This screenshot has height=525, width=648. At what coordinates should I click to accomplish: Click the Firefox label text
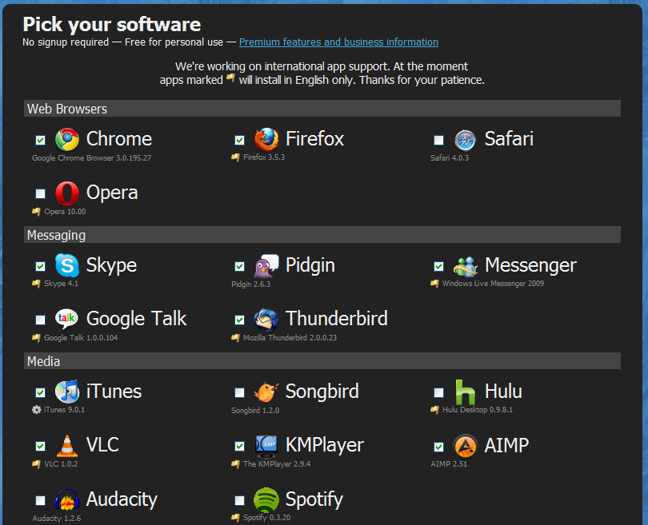point(314,139)
